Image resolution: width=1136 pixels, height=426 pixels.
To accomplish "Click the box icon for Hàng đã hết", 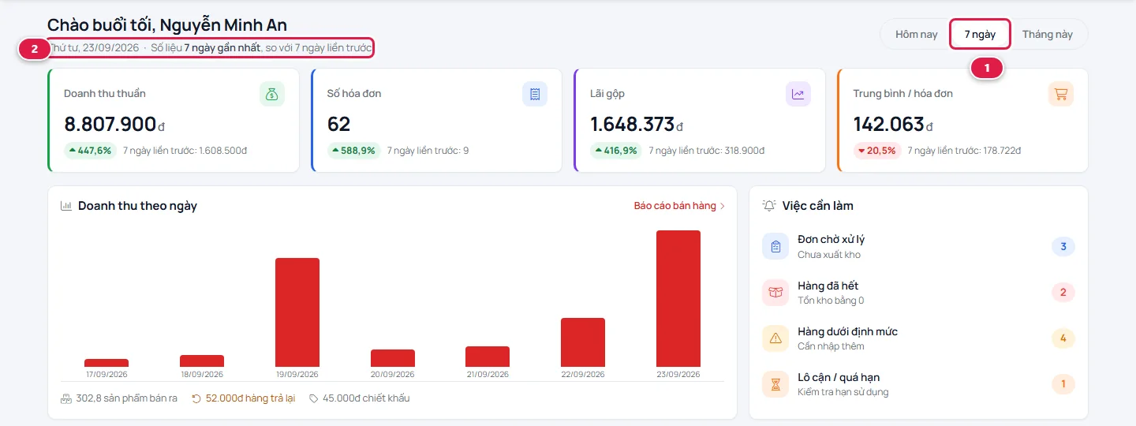I will [x=775, y=293].
